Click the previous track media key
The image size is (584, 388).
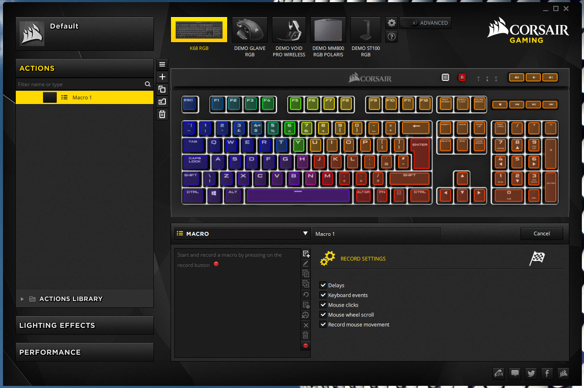(517, 104)
